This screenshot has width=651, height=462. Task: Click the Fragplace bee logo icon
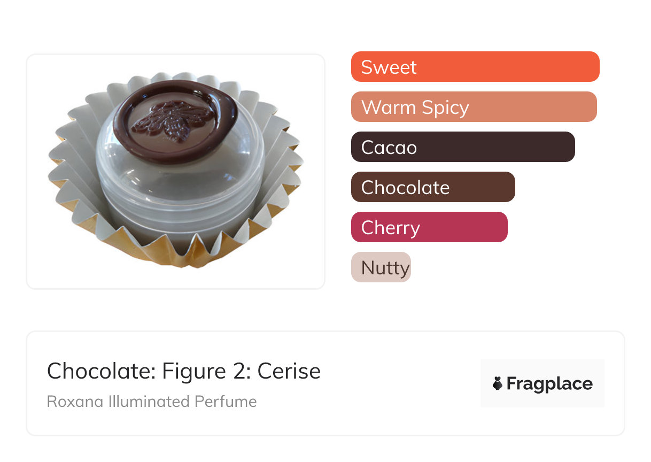click(x=498, y=383)
